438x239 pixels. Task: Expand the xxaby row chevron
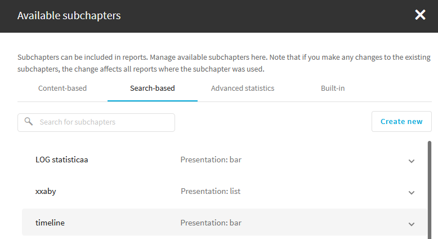(411, 193)
